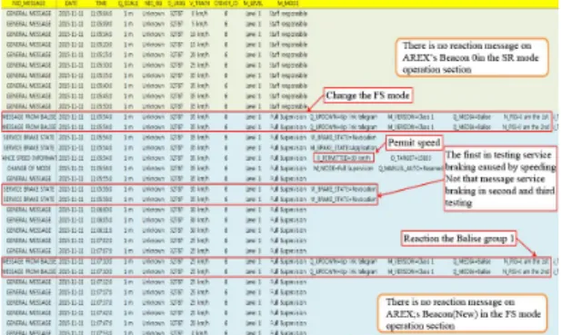Click the DATE column header
This screenshot has width=561, height=335.
click(71, 4)
